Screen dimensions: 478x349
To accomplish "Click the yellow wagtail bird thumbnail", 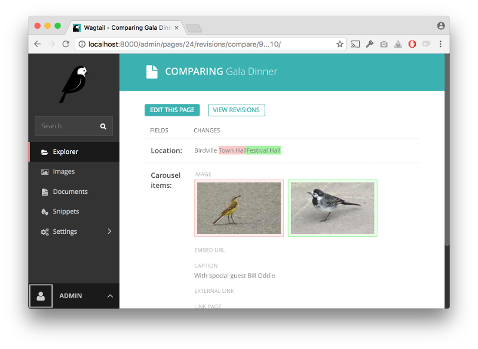I will [x=238, y=208].
